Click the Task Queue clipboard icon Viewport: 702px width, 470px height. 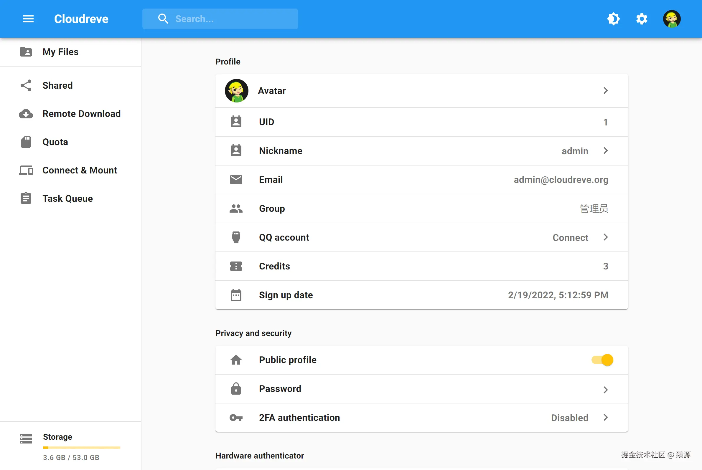coord(26,198)
